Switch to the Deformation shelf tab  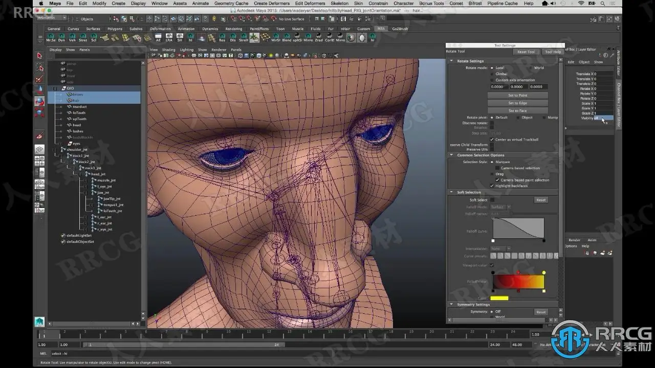pyautogui.click(x=160, y=29)
